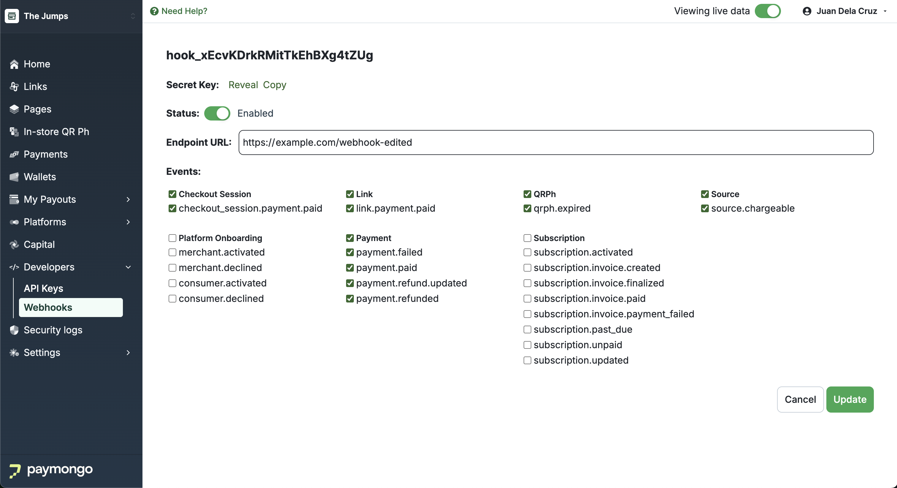Click the Wallets icon in sidebar
The image size is (897, 488).
14,177
